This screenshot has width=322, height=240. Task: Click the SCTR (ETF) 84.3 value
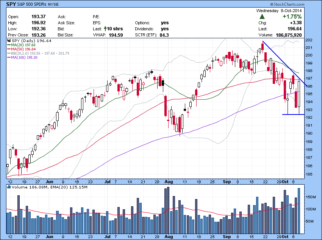[x=164, y=35]
